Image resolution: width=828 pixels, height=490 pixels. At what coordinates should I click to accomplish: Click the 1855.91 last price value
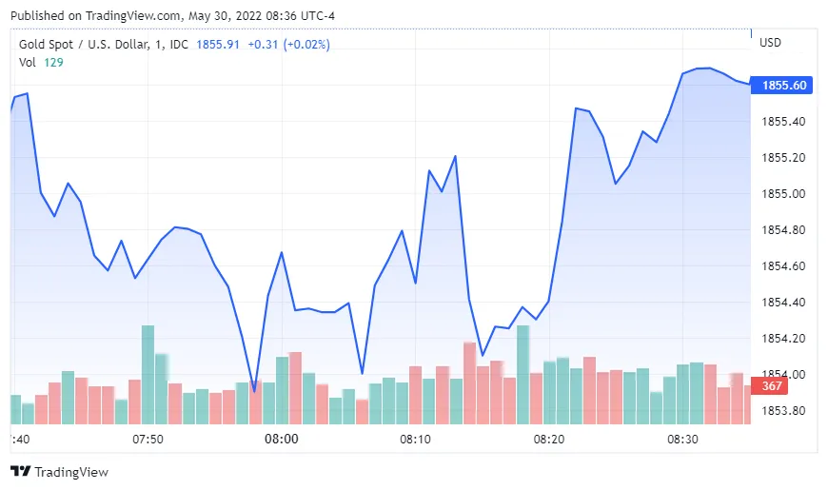218,45
